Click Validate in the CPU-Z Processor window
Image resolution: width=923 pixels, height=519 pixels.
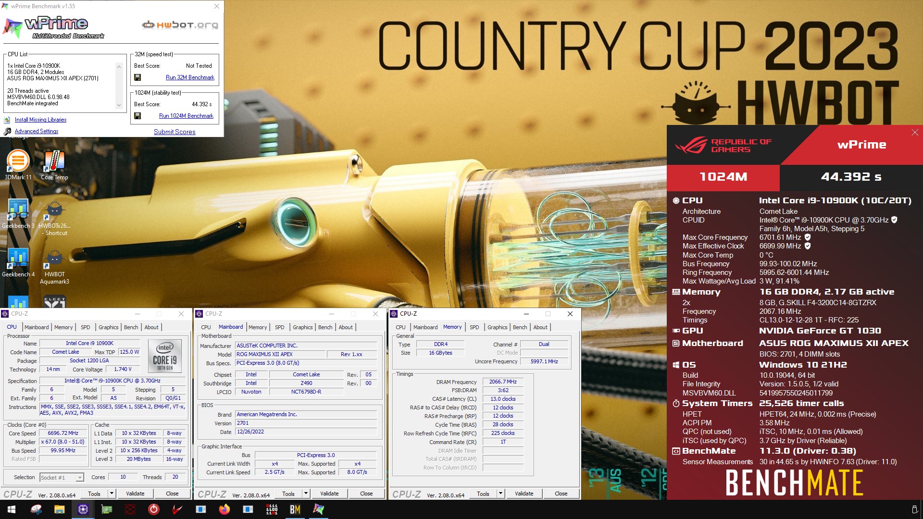(135, 494)
